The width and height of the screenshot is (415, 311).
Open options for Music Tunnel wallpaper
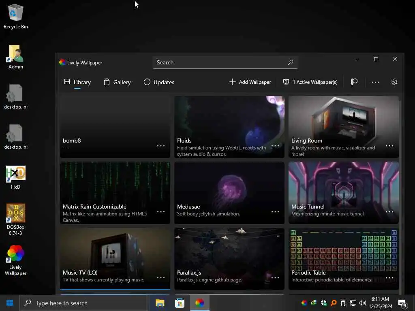point(389,212)
